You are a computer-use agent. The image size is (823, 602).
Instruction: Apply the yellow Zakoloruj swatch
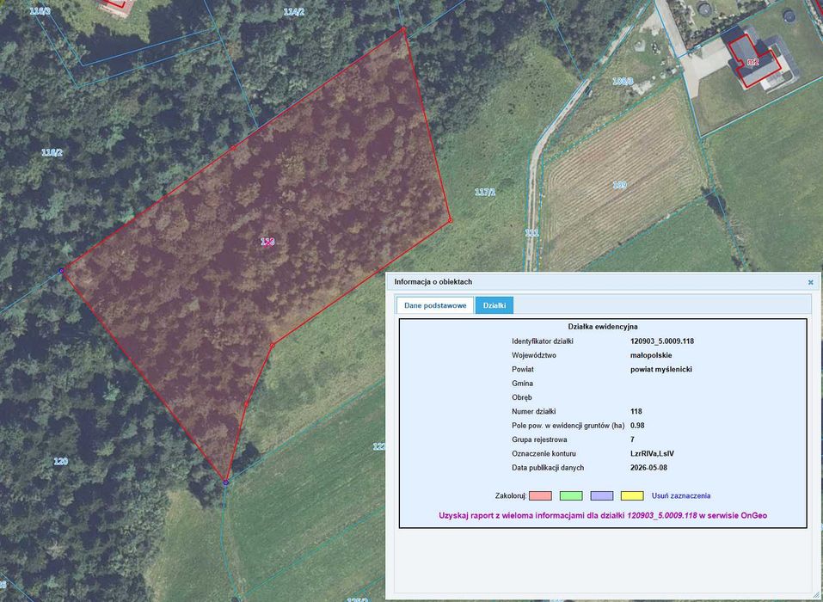tap(632, 495)
